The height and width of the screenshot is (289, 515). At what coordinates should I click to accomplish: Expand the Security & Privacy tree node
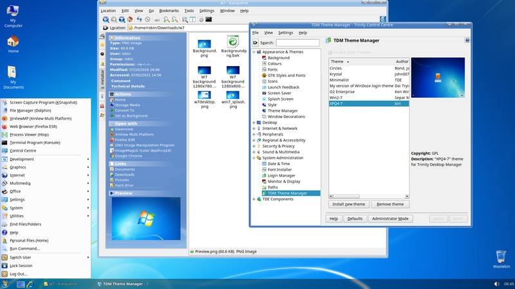(254, 146)
